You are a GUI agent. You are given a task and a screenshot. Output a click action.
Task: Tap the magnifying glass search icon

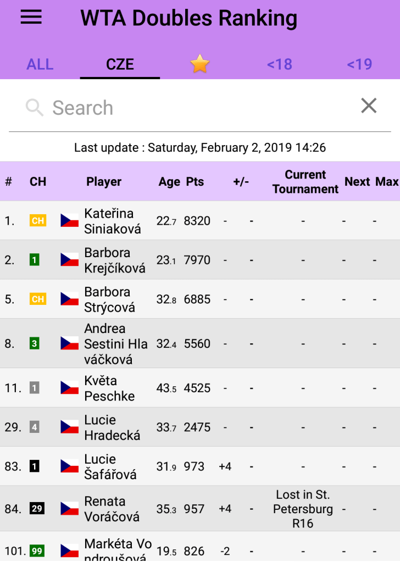click(x=35, y=108)
